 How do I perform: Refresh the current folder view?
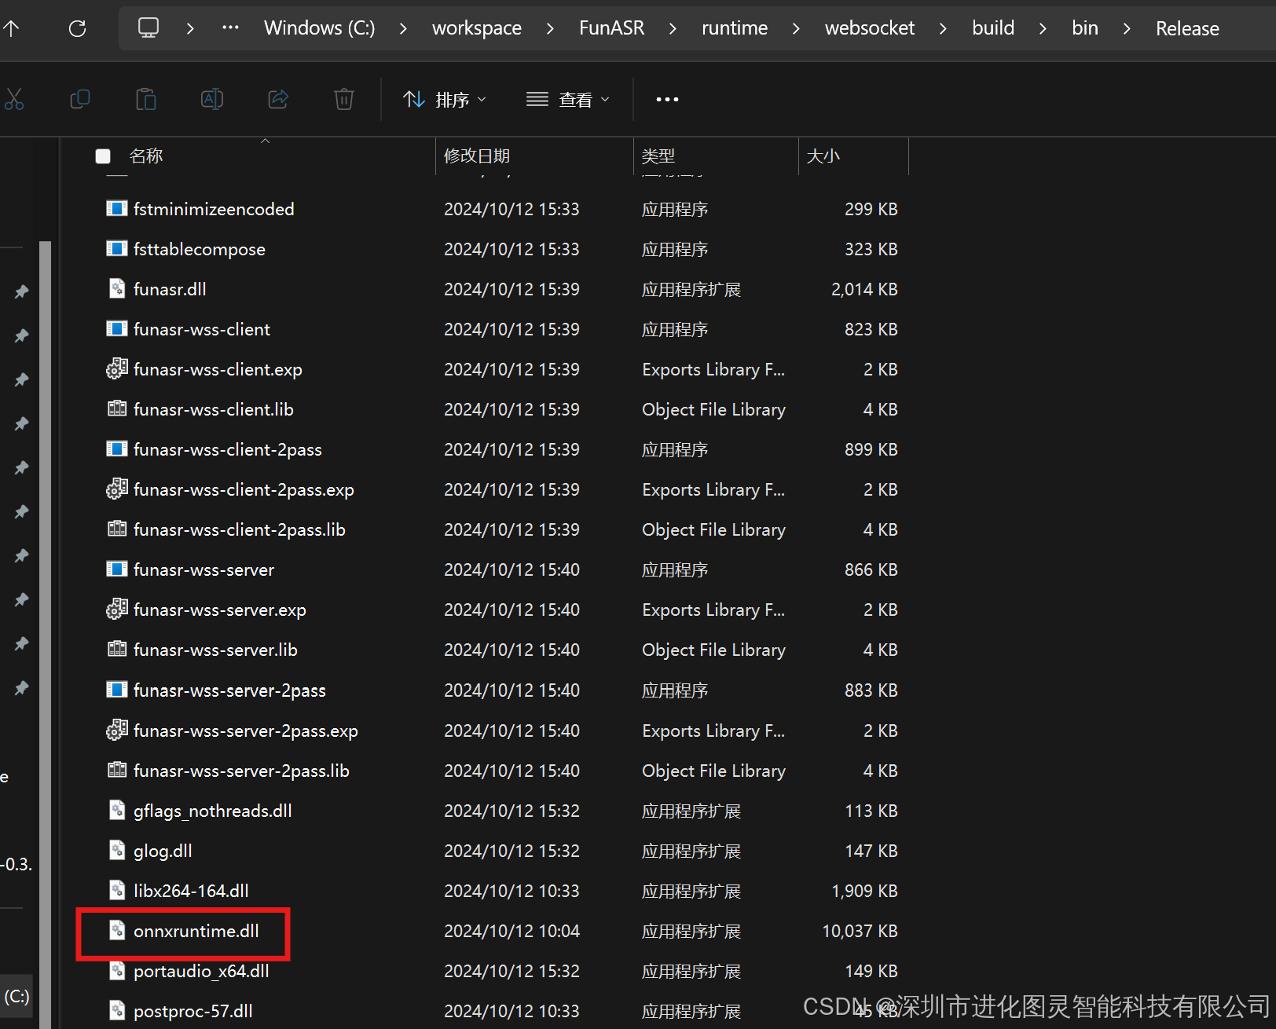(77, 29)
